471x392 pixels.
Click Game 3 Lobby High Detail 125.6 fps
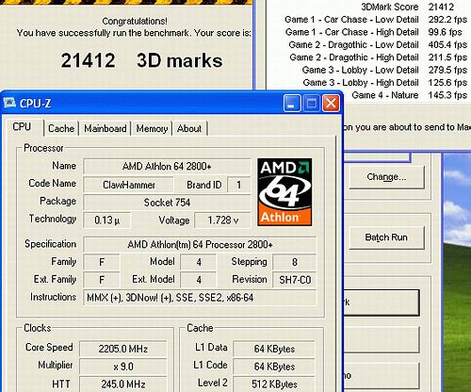[x=384, y=82]
